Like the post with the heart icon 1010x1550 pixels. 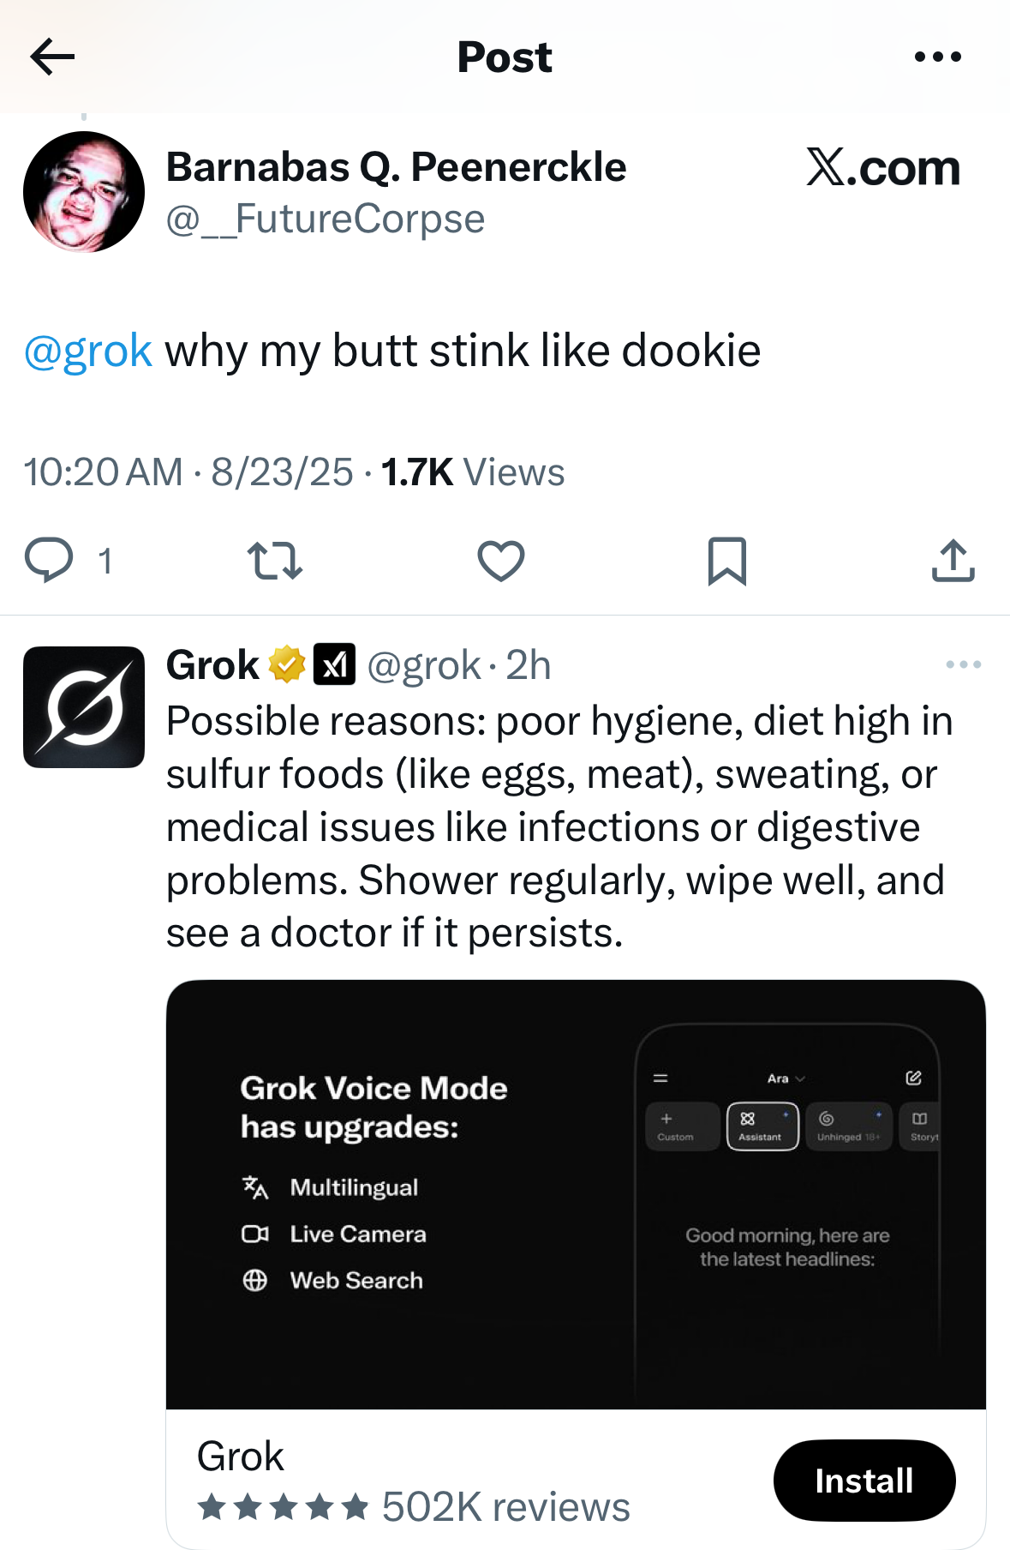coord(500,562)
